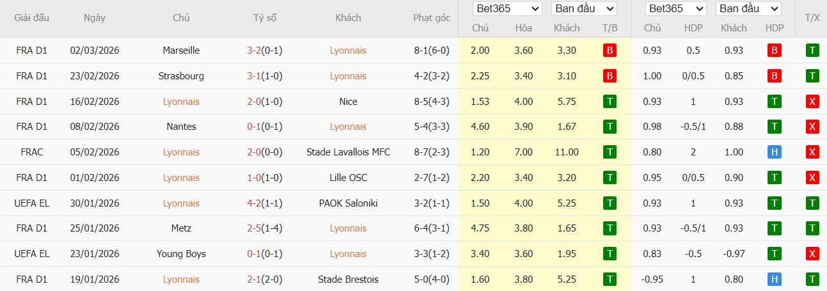Click Phạt góc column header
827x291 pixels.
tap(432, 18)
